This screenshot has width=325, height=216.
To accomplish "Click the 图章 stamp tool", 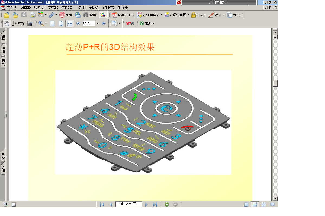I will tap(66, 15).
